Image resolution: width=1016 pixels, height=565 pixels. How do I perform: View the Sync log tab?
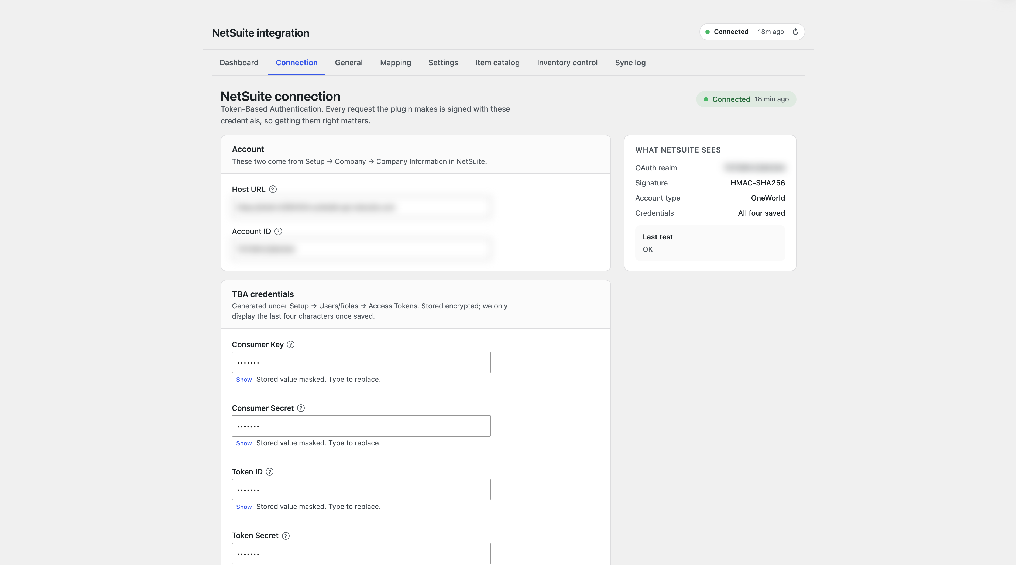630,63
